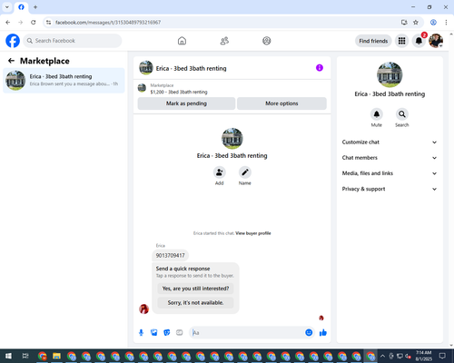The image size is (454, 363).
Task: Open the tab search dropdown arrow
Action: pos(7,7)
